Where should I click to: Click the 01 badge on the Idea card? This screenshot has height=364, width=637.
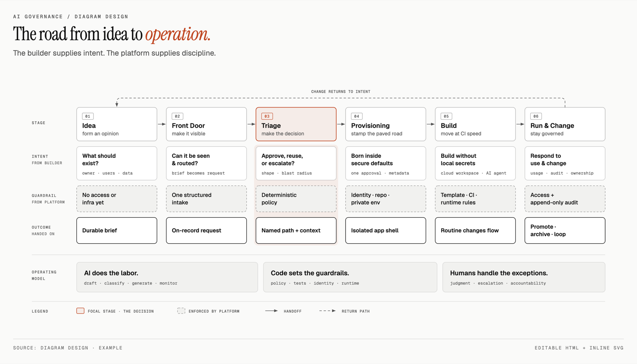88,116
